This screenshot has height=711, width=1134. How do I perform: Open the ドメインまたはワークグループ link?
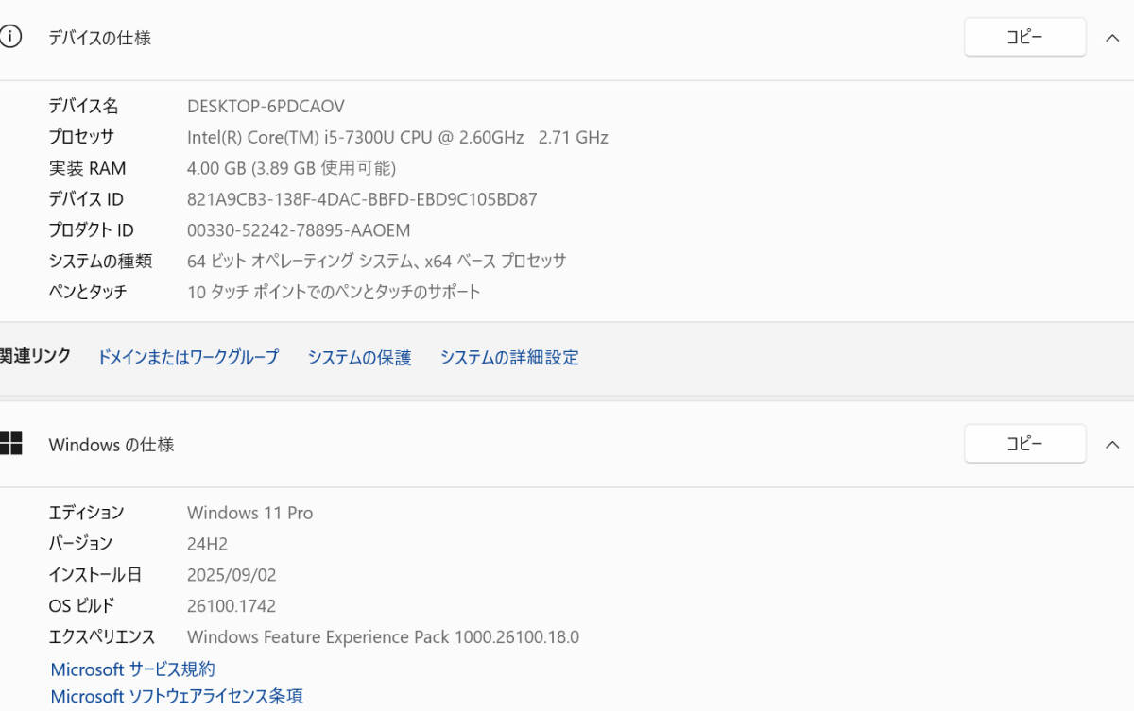coord(188,358)
